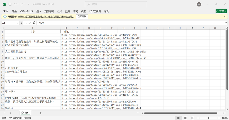Zoom out with the minus button
This screenshot has width=229, height=120.
(x=198, y=118)
